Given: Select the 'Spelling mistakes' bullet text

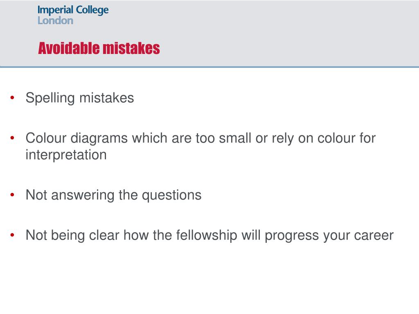Looking at the screenshot, I should tap(80, 98).
